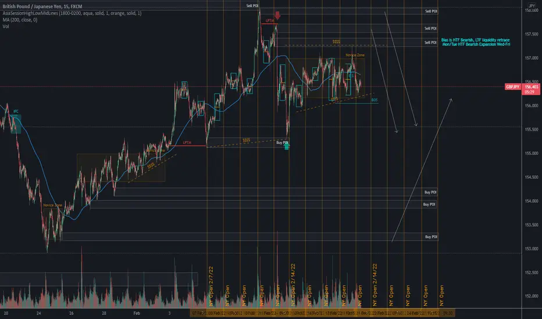Select the Novice Zone label above BOS range

(x=355, y=55)
